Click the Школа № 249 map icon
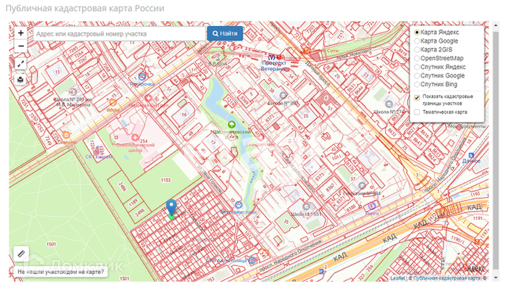 click(x=73, y=92)
